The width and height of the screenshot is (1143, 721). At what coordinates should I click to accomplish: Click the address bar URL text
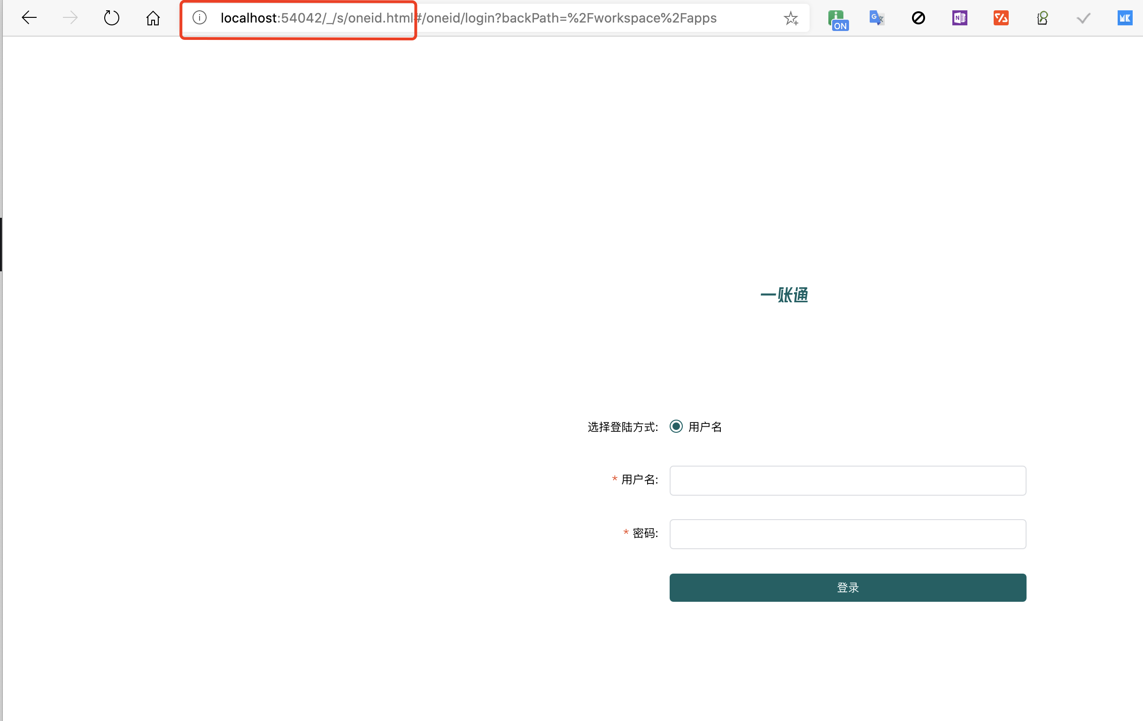[x=468, y=18]
